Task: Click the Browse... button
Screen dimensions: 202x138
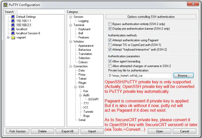Action: coord(183,76)
